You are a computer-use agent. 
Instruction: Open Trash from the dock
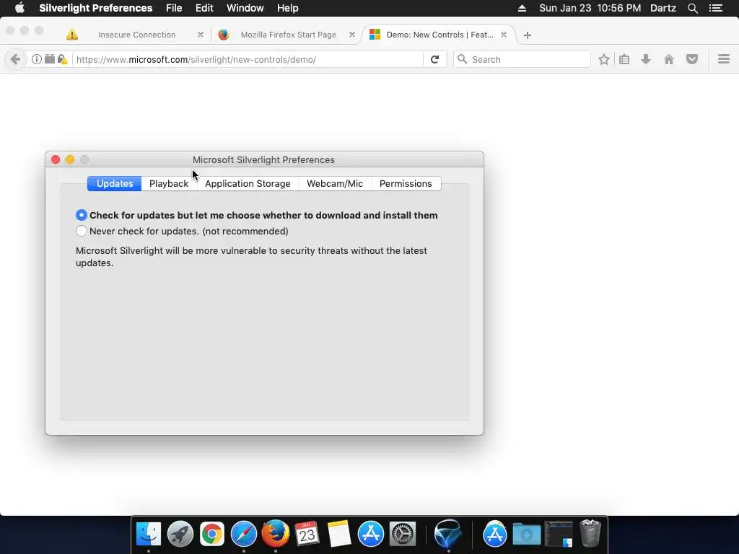tap(590, 533)
